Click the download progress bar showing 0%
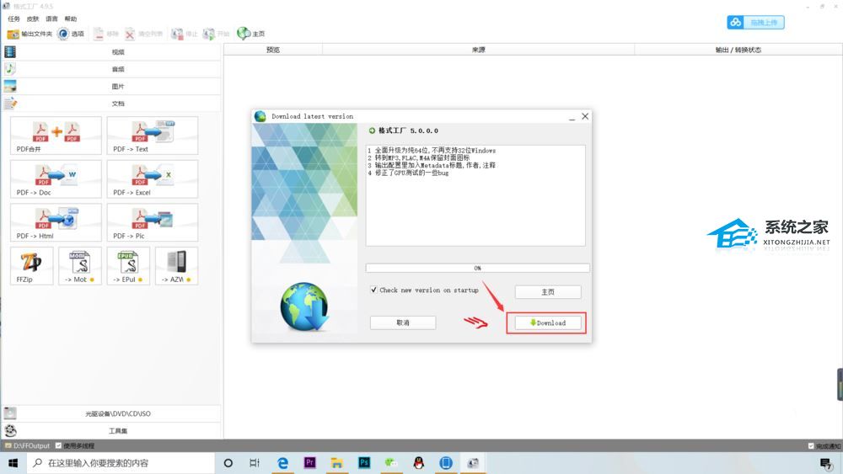Screen dimensions: 843x474 (x=477, y=268)
